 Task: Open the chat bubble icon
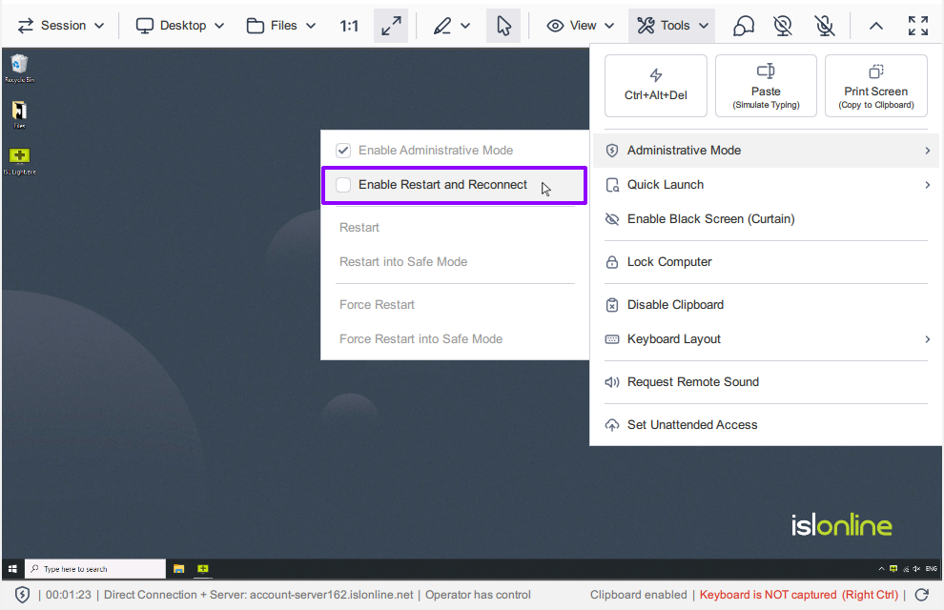pos(744,26)
